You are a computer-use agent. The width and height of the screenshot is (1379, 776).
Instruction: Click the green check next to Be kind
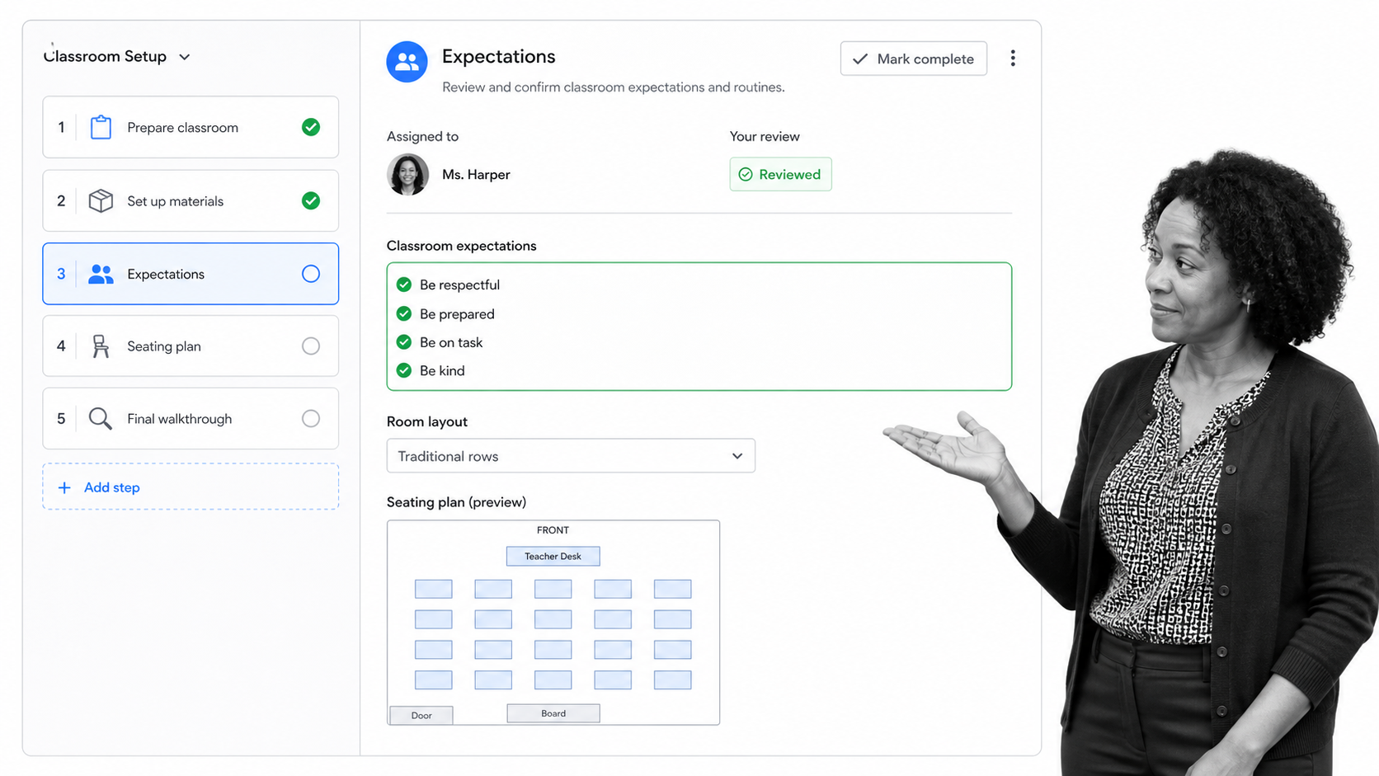pyautogui.click(x=404, y=370)
